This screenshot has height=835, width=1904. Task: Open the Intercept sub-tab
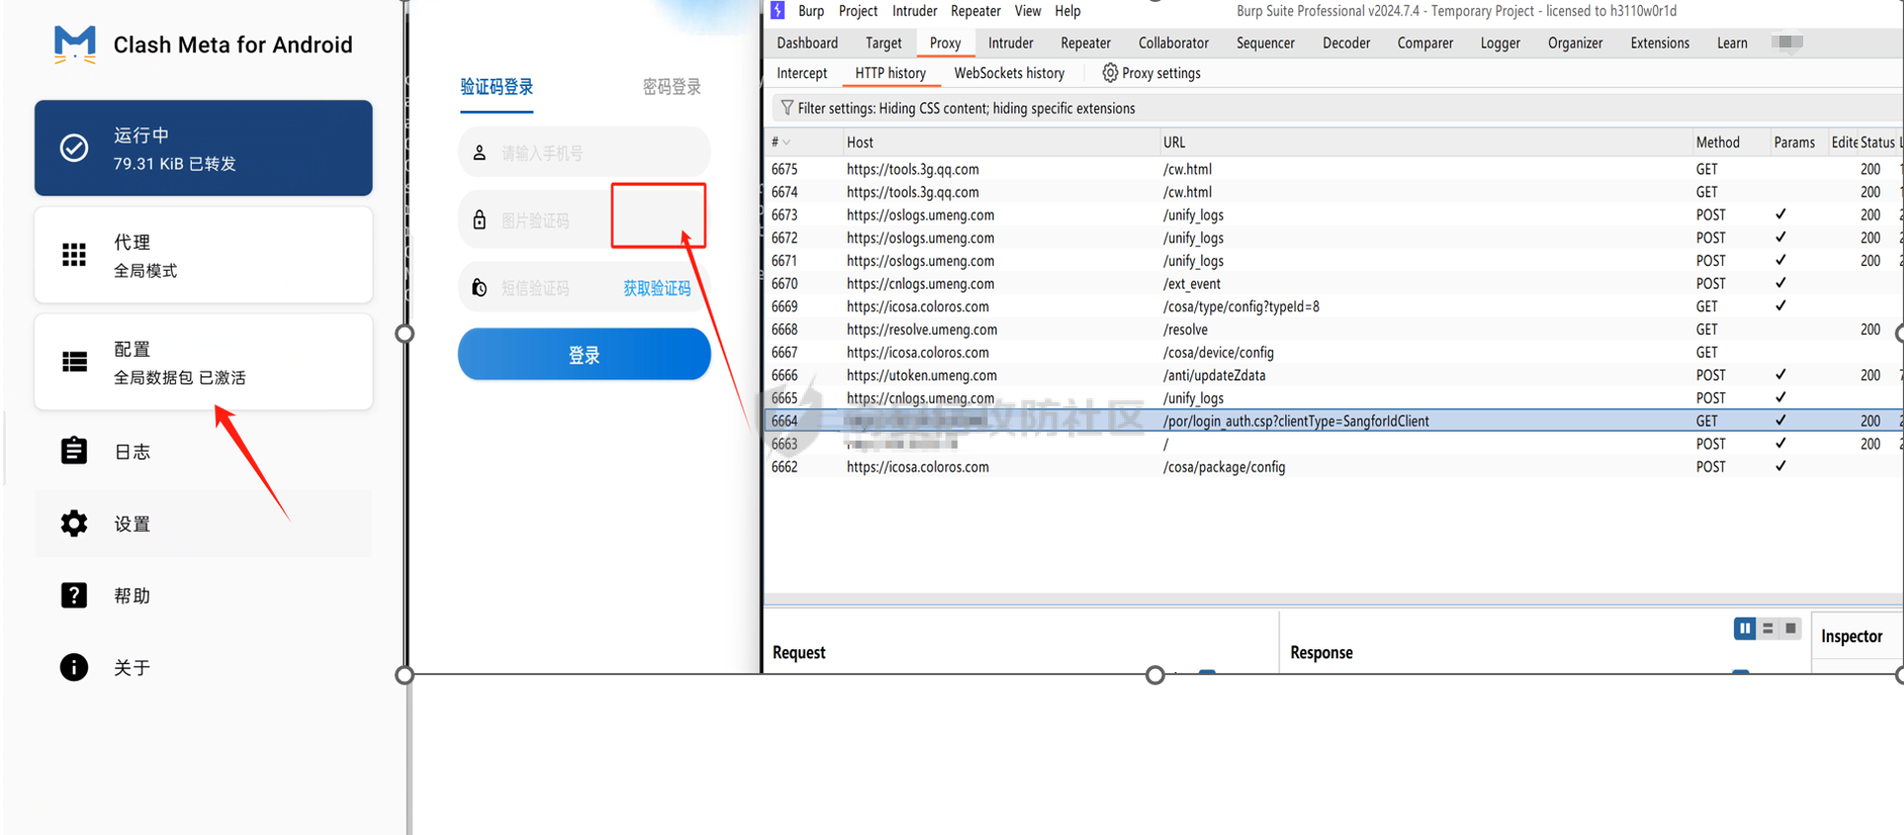[x=802, y=73]
